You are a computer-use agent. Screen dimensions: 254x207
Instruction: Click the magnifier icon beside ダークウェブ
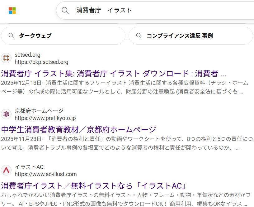[11, 36]
